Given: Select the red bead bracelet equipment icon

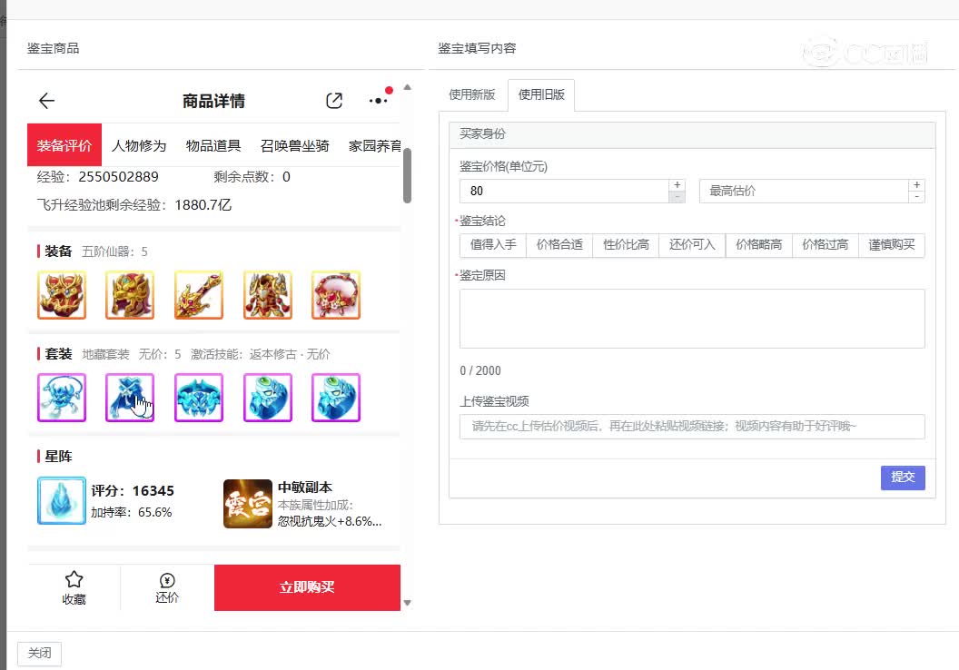Looking at the screenshot, I should pos(336,295).
